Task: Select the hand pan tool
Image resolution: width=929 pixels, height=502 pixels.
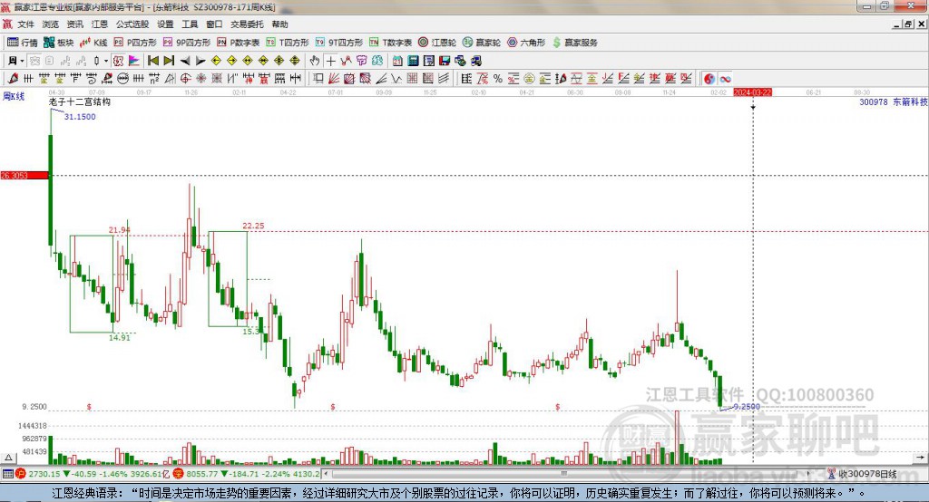Action: click(x=315, y=61)
